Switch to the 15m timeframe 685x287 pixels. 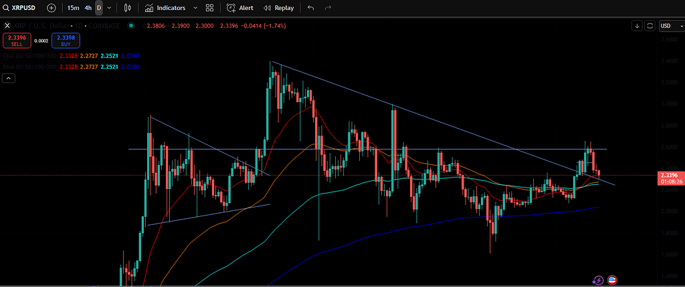[74, 8]
